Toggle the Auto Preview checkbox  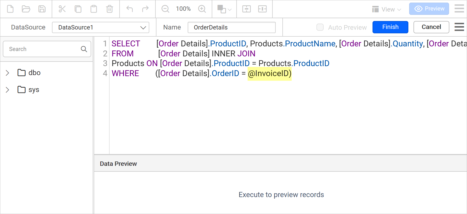pyautogui.click(x=320, y=27)
